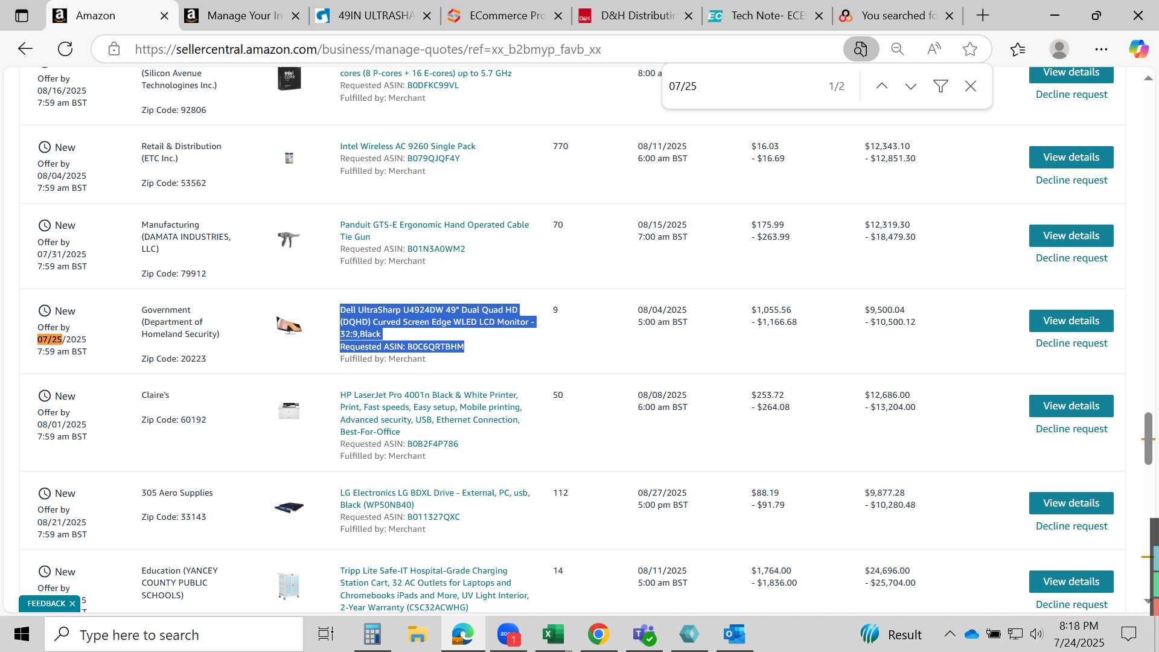The width and height of the screenshot is (1159, 652).
Task: Click the find text field containing 07/25
Action: 742,86
